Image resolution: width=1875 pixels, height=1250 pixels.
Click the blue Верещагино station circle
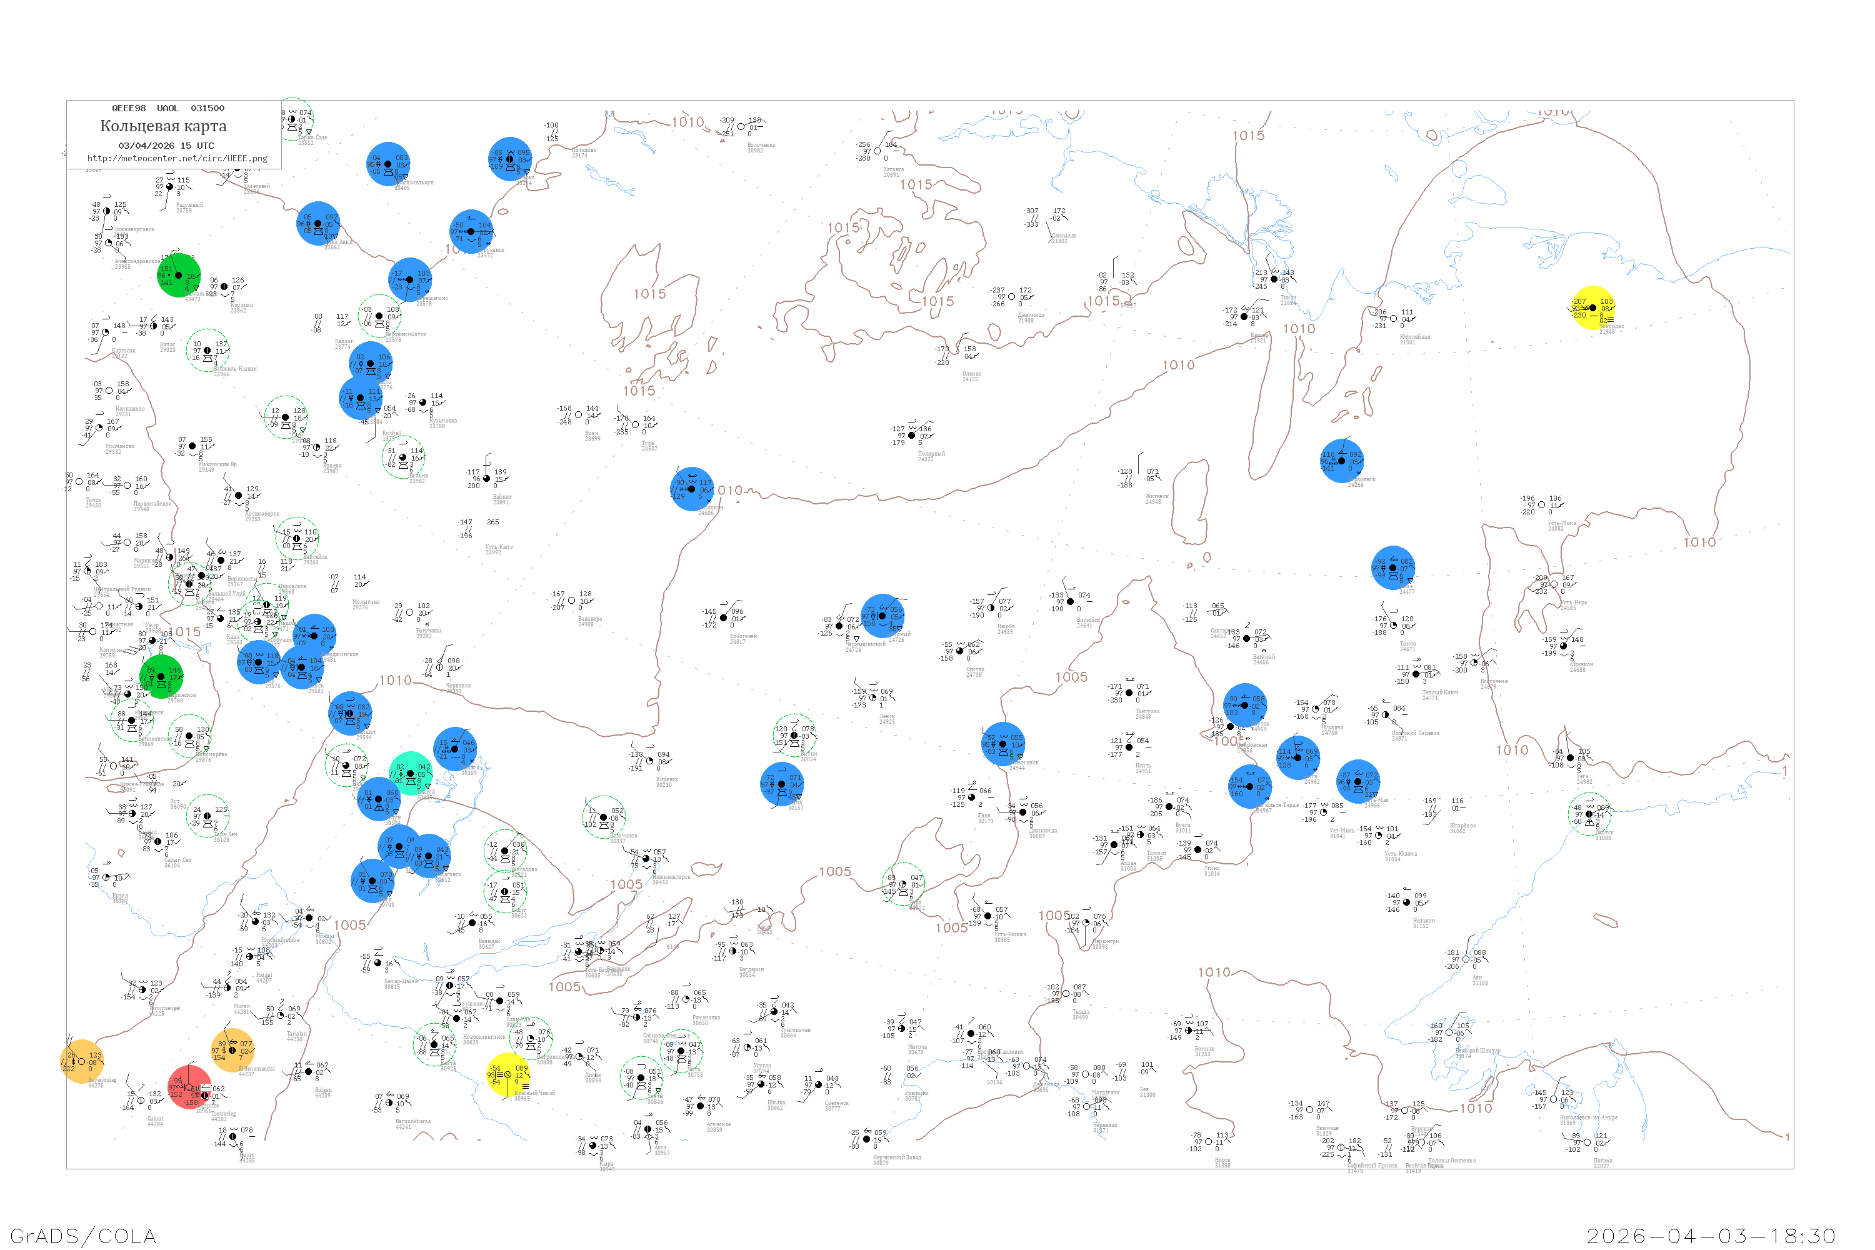(x=410, y=280)
